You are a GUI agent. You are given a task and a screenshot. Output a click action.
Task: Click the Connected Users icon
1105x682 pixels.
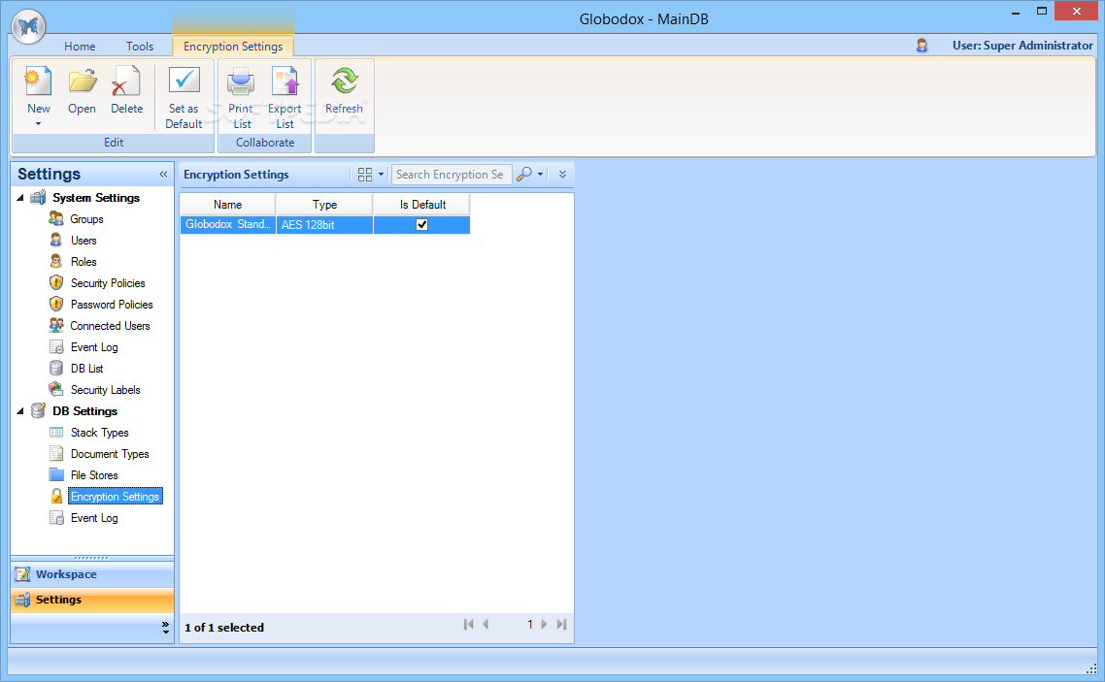point(56,325)
